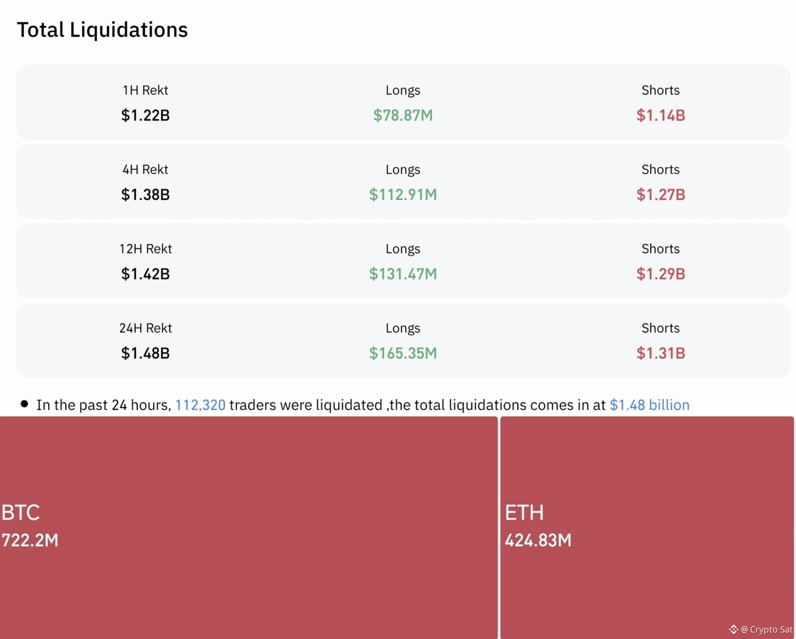Viewport: 796px width, 639px height.
Task: Open the $1.48 billion link
Action: pyautogui.click(x=649, y=405)
